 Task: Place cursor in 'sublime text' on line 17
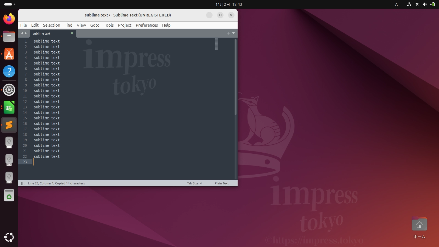click(47, 129)
